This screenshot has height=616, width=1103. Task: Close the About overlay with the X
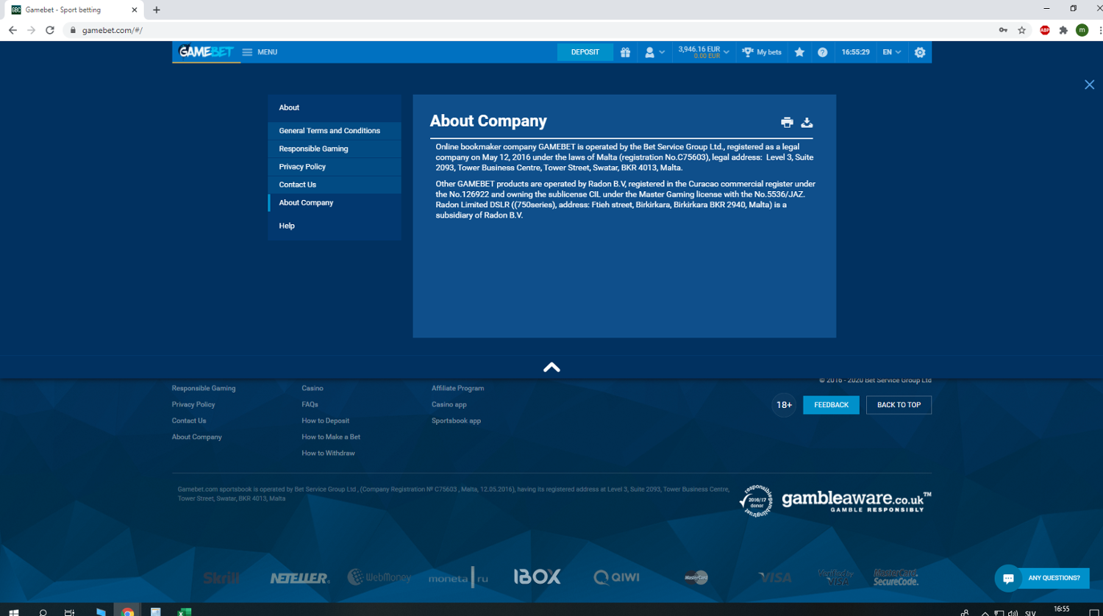tap(1089, 85)
